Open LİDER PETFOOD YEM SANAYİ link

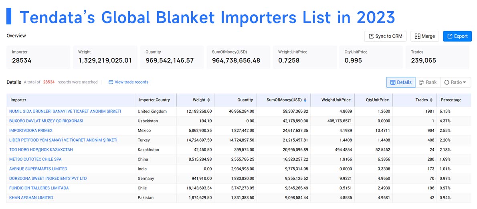(63, 140)
